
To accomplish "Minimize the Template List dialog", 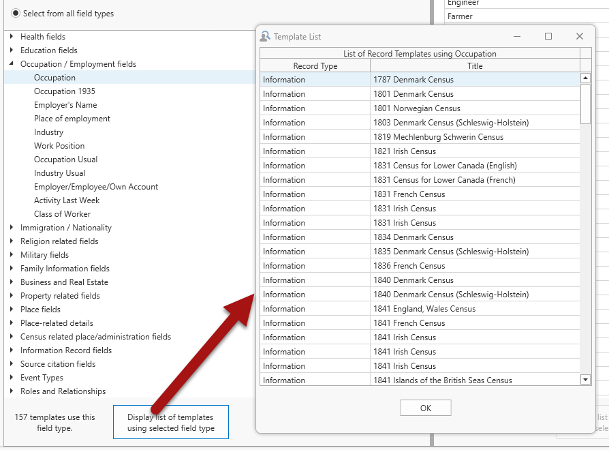I will click(x=517, y=36).
